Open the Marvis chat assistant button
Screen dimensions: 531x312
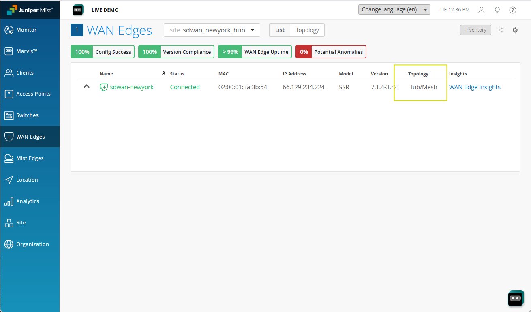pos(515,298)
